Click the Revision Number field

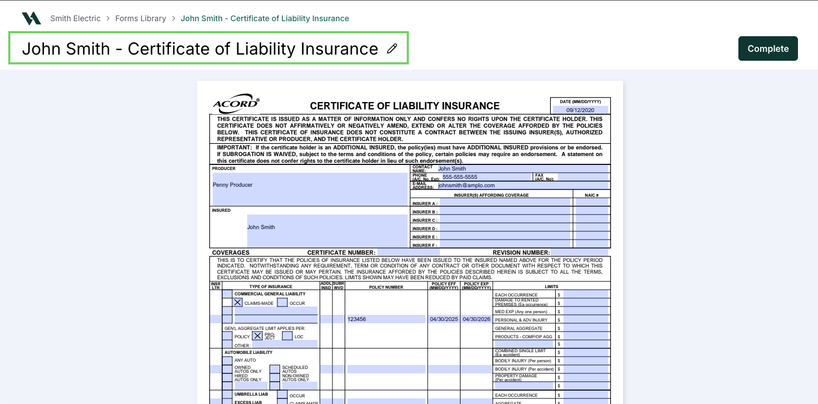pos(580,252)
